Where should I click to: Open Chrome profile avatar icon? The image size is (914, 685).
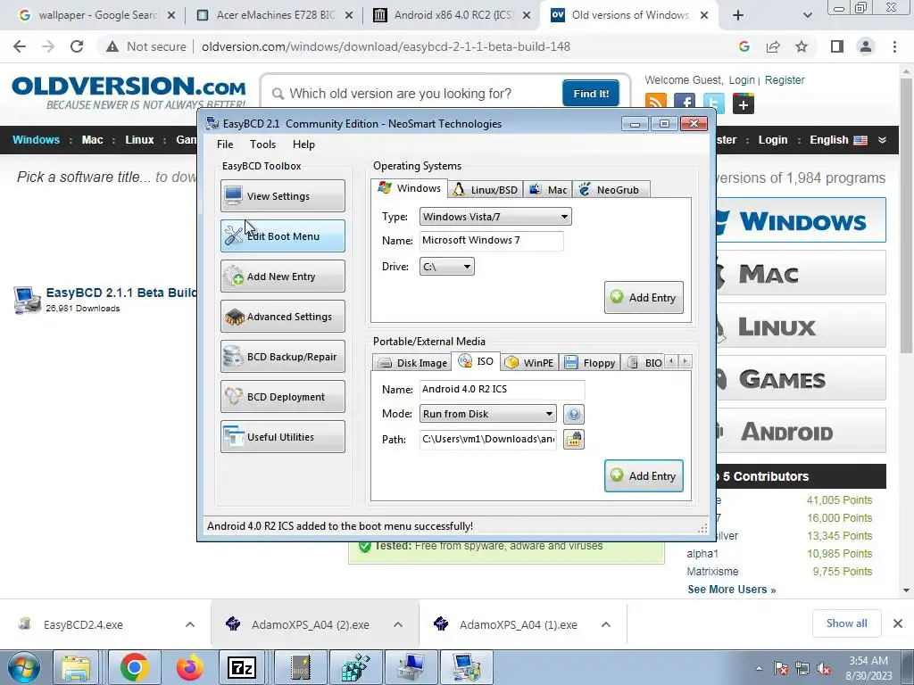[866, 46]
